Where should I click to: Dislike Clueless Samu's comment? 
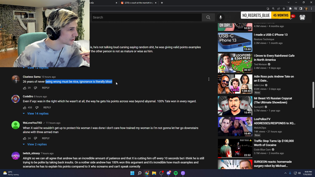point(35,88)
